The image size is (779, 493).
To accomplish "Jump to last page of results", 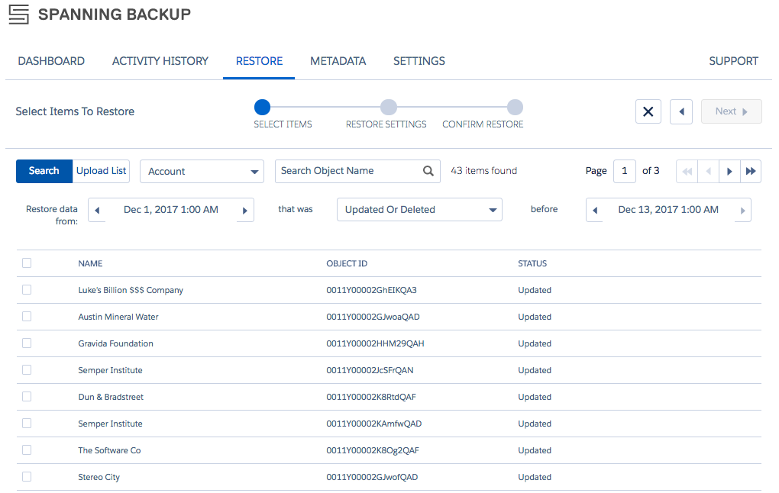I will 751,171.
